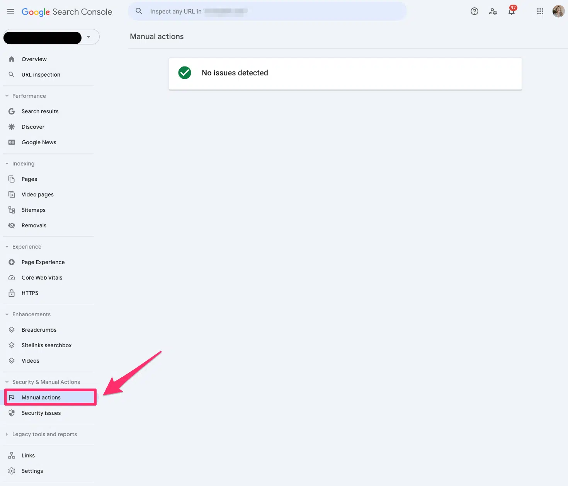Click the HTTPS padlock icon
The image size is (568, 486).
pos(12,293)
